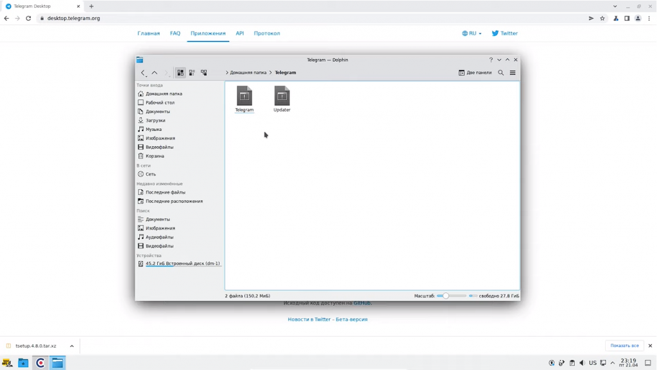Screen dimensions: 657x370
Task: Open Рабочий стол in the sidebar
Action: tap(160, 103)
